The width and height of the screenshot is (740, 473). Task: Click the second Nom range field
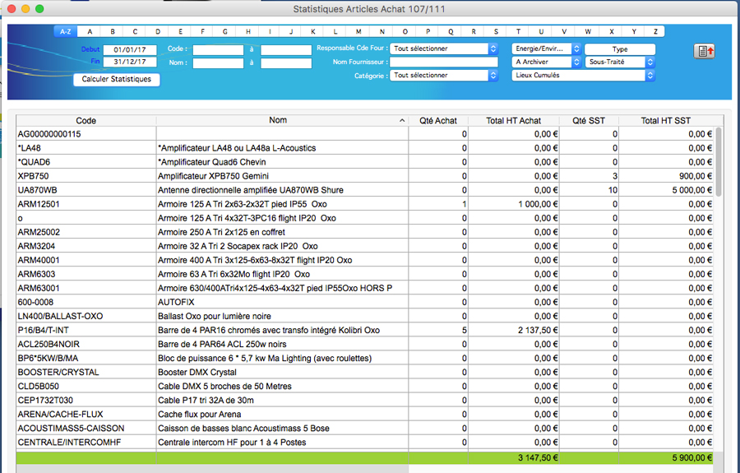286,63
